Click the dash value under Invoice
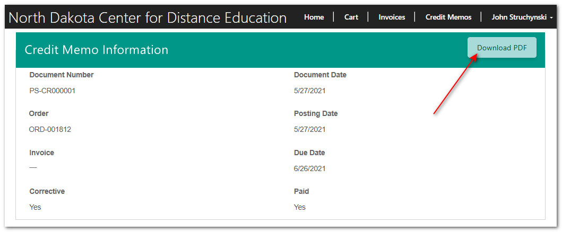The image size is (562, 232). (33, 167)
